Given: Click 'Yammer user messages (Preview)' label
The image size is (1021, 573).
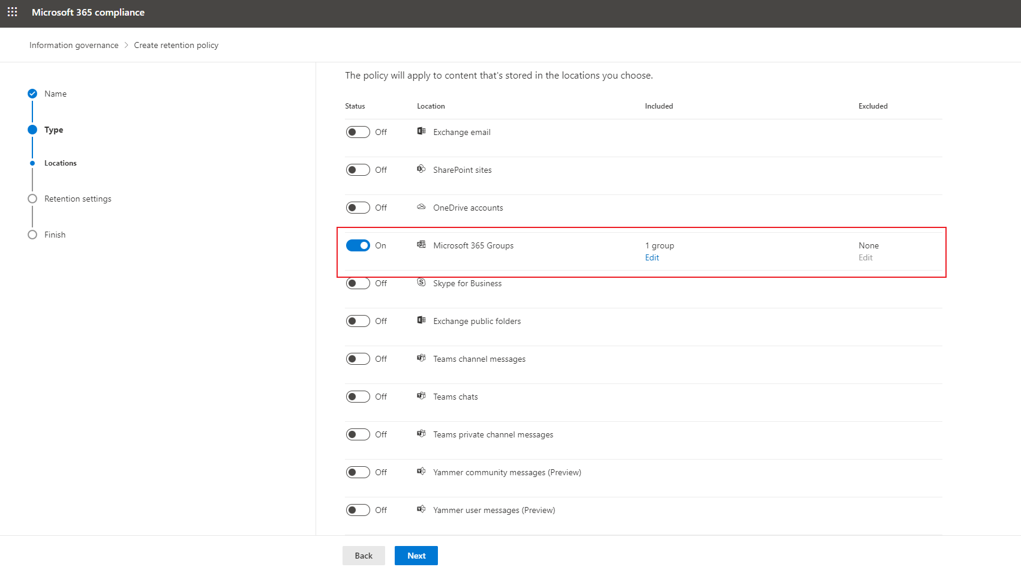Looking at the screenshot, I should pos(494,510).
